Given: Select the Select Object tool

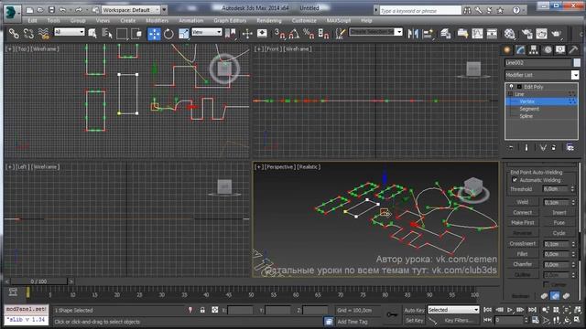Looking at the screenshot, I should pyautogui.click(x=92, y=34).
